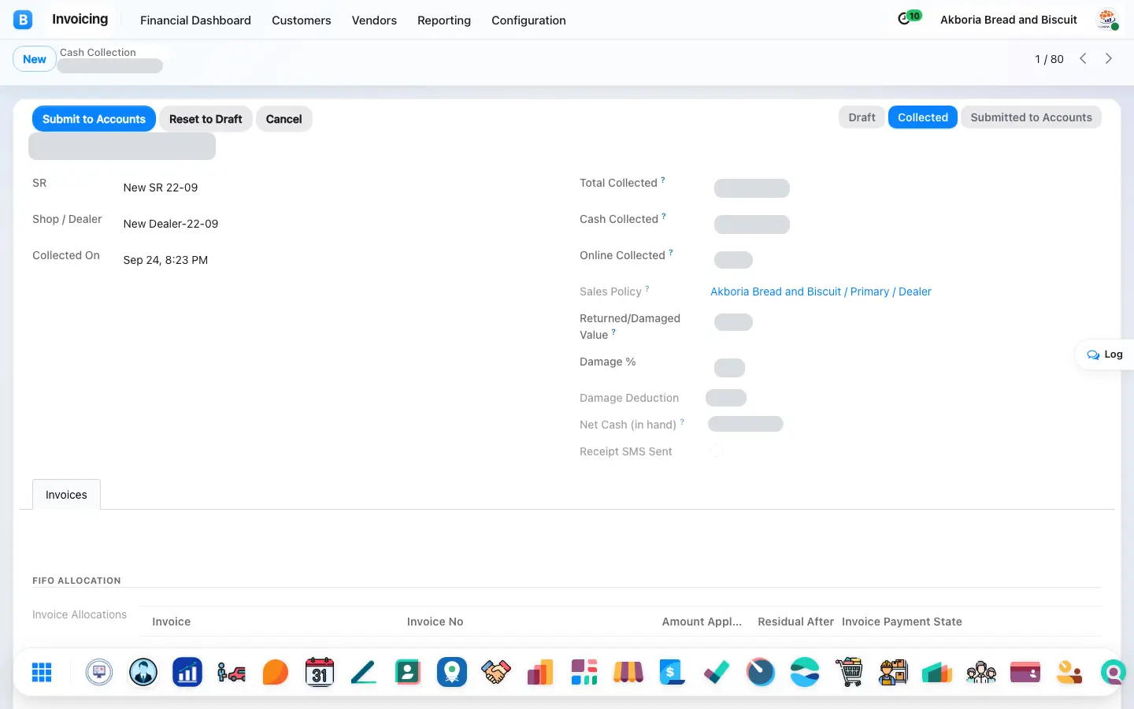This screenshot has width=1134, height=709.
Task: Open the round clock timer app
Action: [x=761, y=672]
